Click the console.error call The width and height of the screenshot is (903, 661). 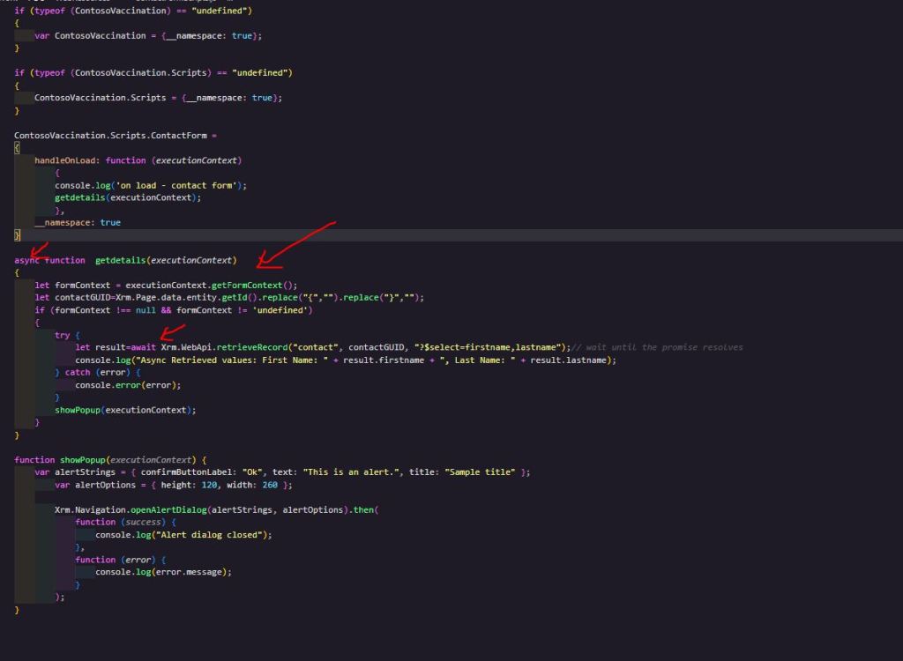[113, 385]
